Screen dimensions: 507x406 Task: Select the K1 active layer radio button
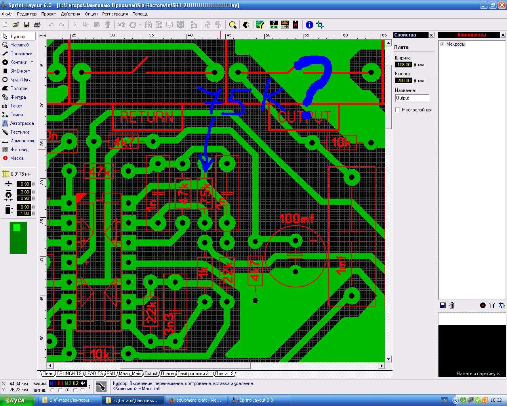[x=60, y=390]
